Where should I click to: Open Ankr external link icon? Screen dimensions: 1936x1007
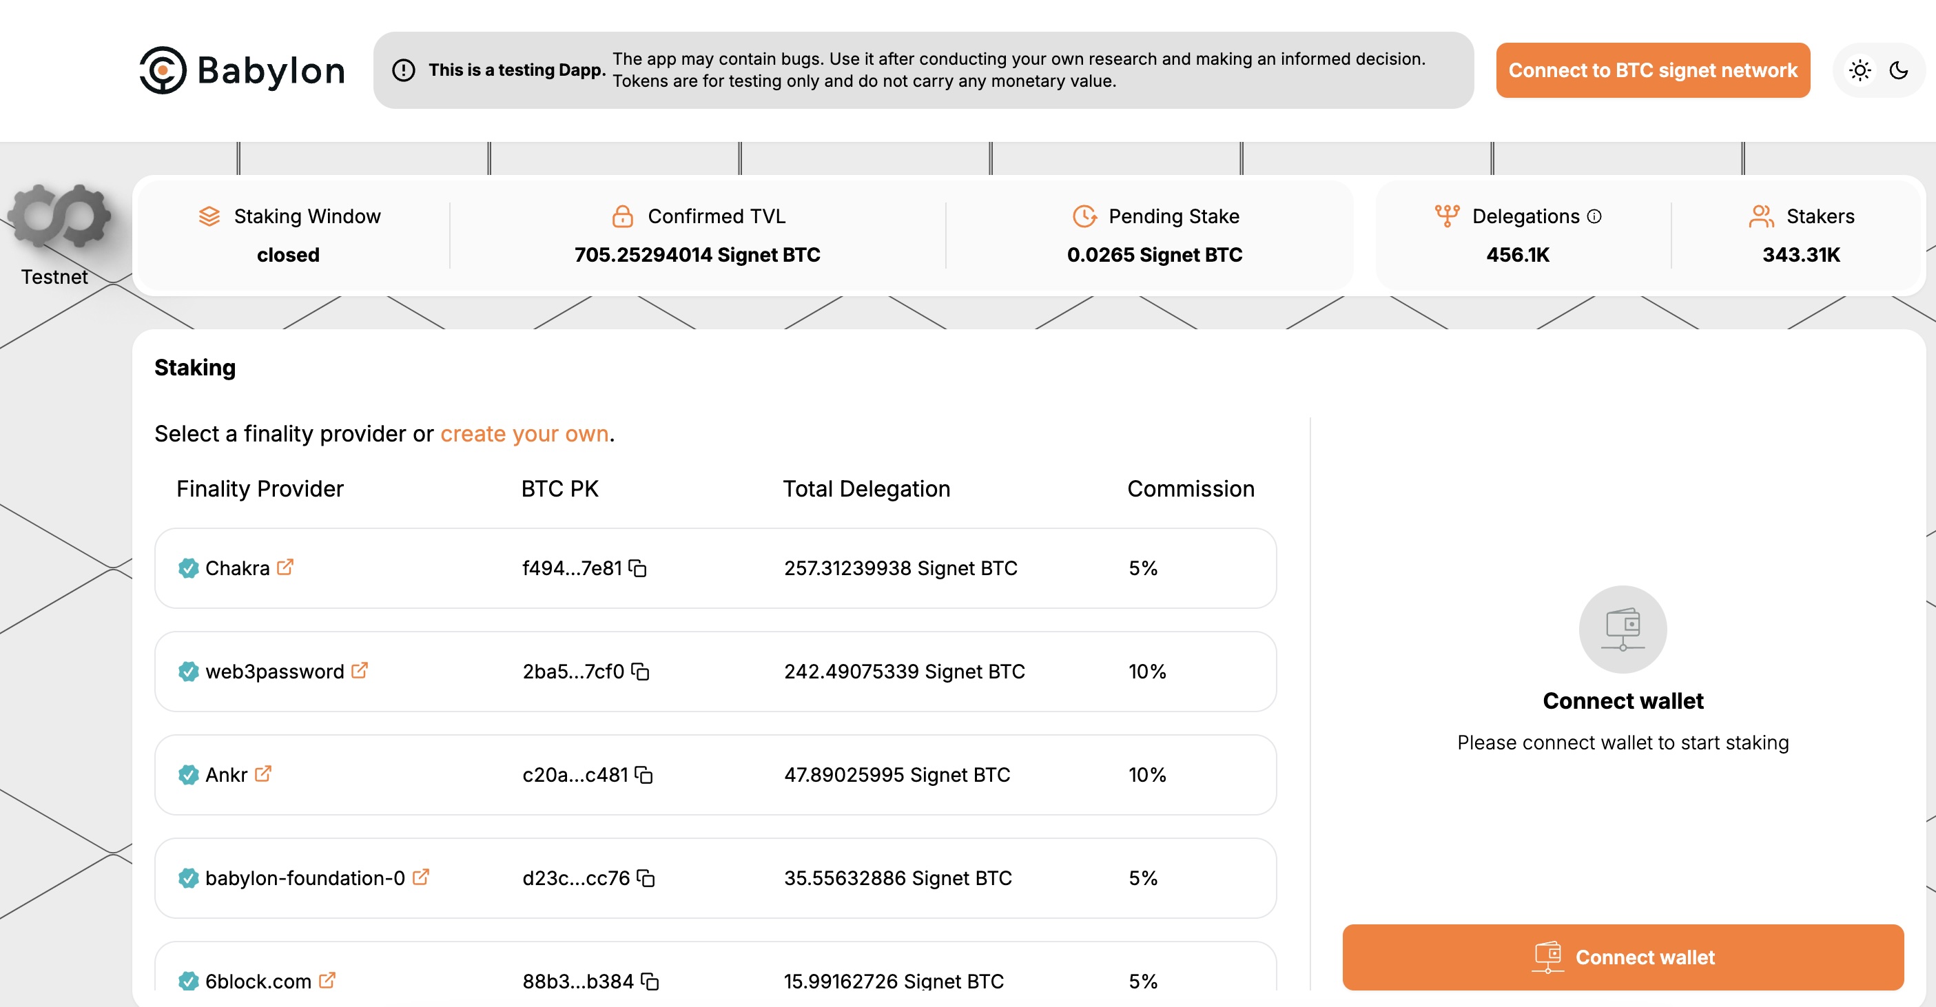pos(262,774)
